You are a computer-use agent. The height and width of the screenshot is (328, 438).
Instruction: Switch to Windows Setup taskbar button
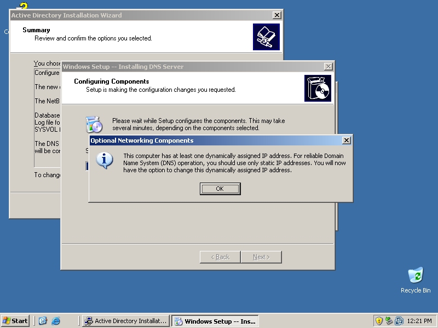tap(215, 321)
